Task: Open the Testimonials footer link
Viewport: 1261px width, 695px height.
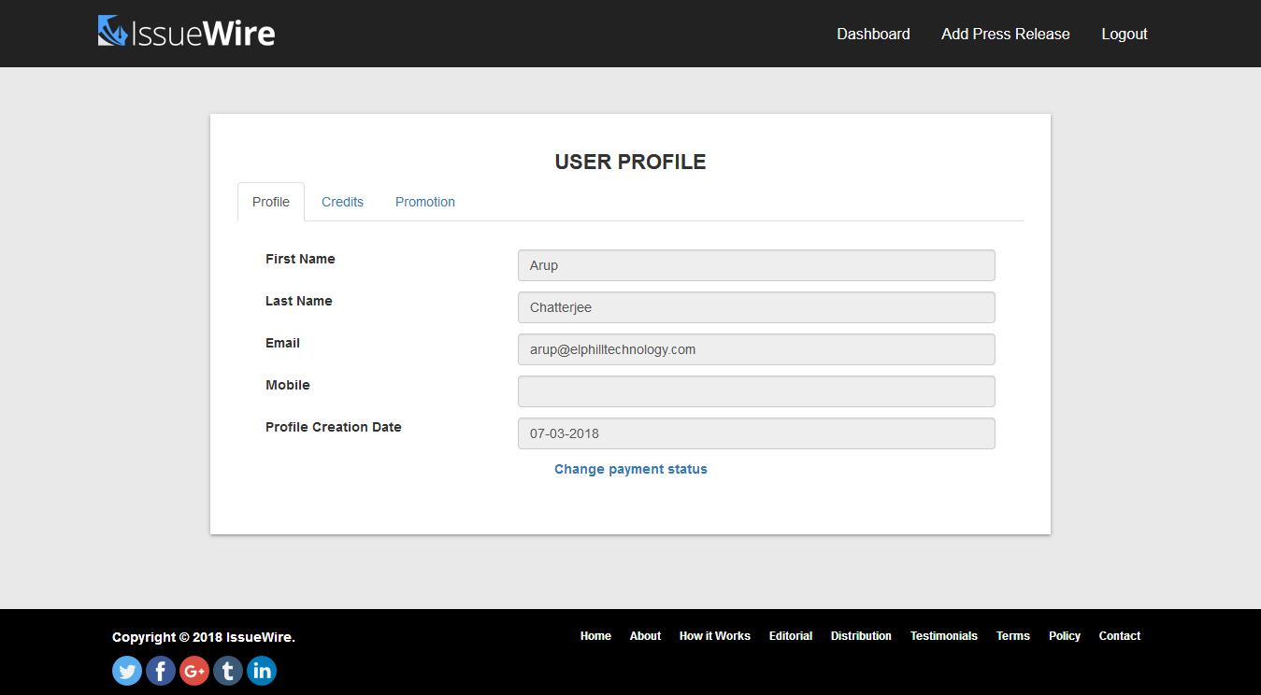Action: (x=943, y=636)
